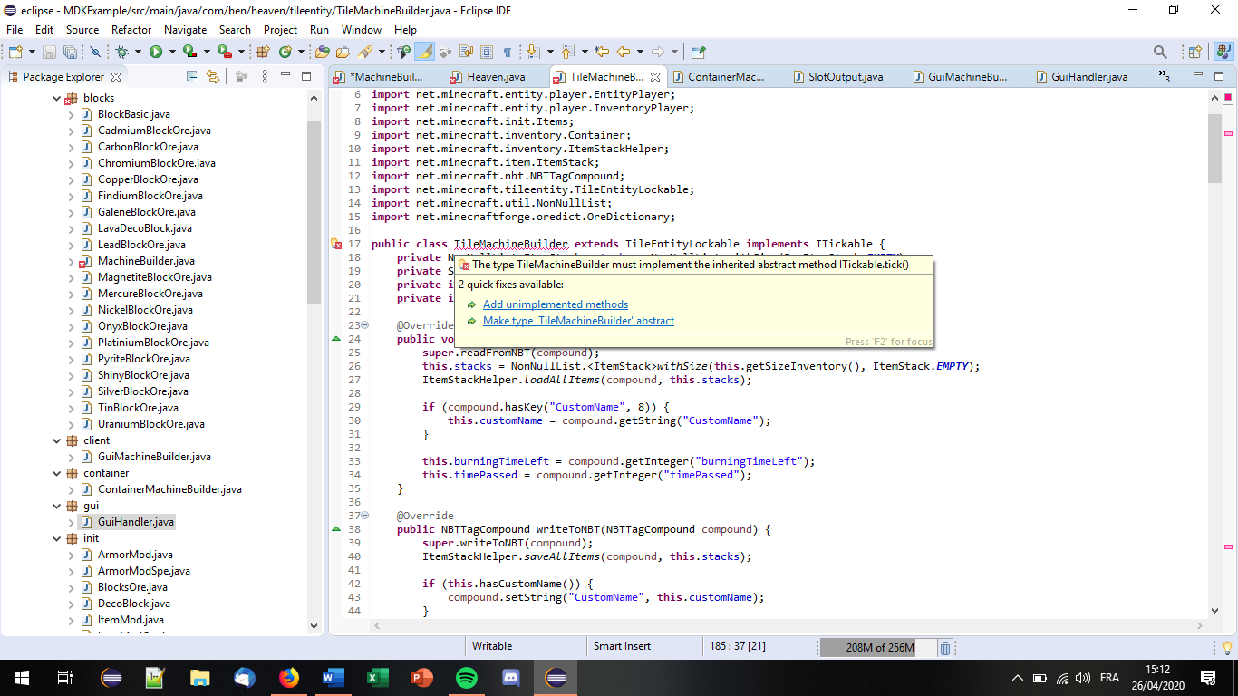
Task: Toggle Link with Editor in Package Explorer
Action: tap(213, 77)
